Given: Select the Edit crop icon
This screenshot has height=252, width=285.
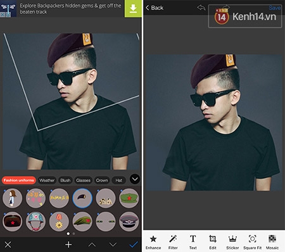Looking at the screenshot, I should (x=213, y=242).
